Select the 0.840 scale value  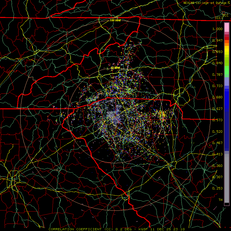[x=217, y=63]
